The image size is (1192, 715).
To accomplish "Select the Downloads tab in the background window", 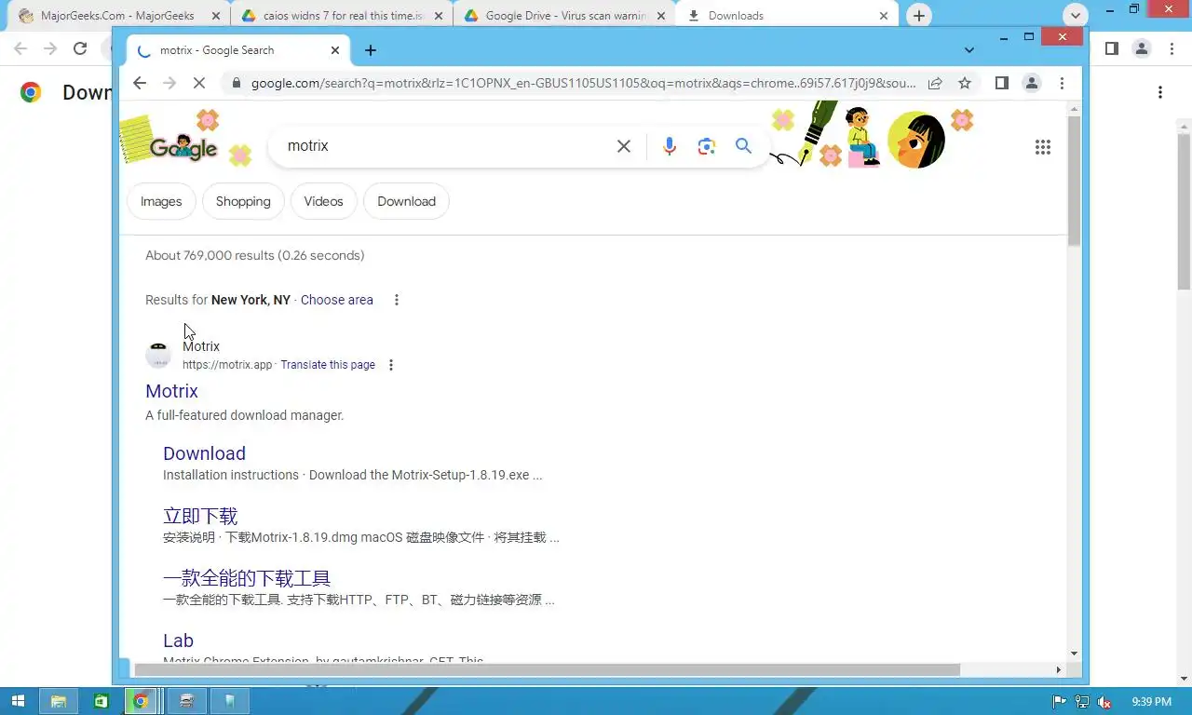I will (x=788, y=16).
